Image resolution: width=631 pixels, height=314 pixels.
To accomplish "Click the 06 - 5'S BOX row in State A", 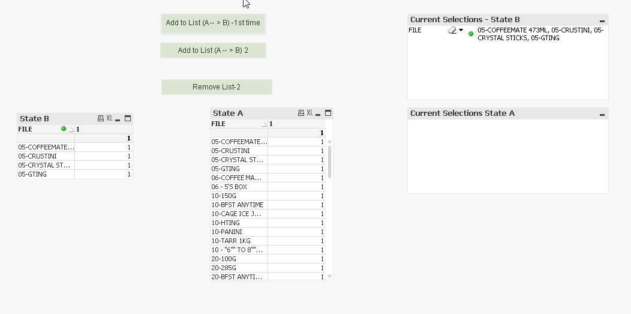I will tap(239, 187).
